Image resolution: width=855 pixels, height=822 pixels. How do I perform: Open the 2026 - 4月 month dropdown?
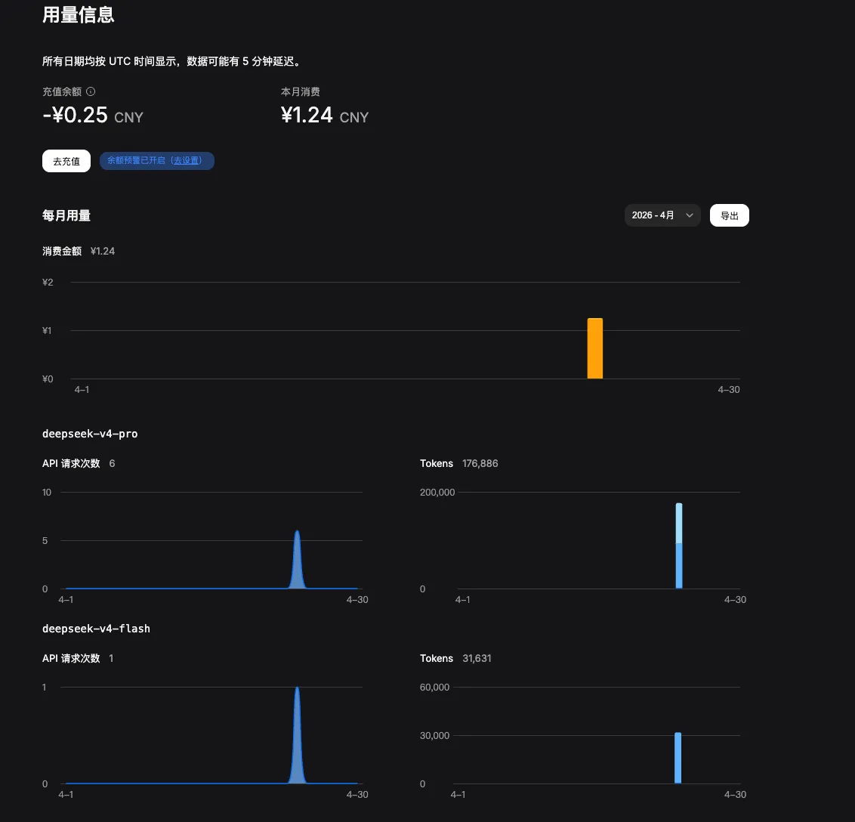pyautogui.click(x=662, y=215)
